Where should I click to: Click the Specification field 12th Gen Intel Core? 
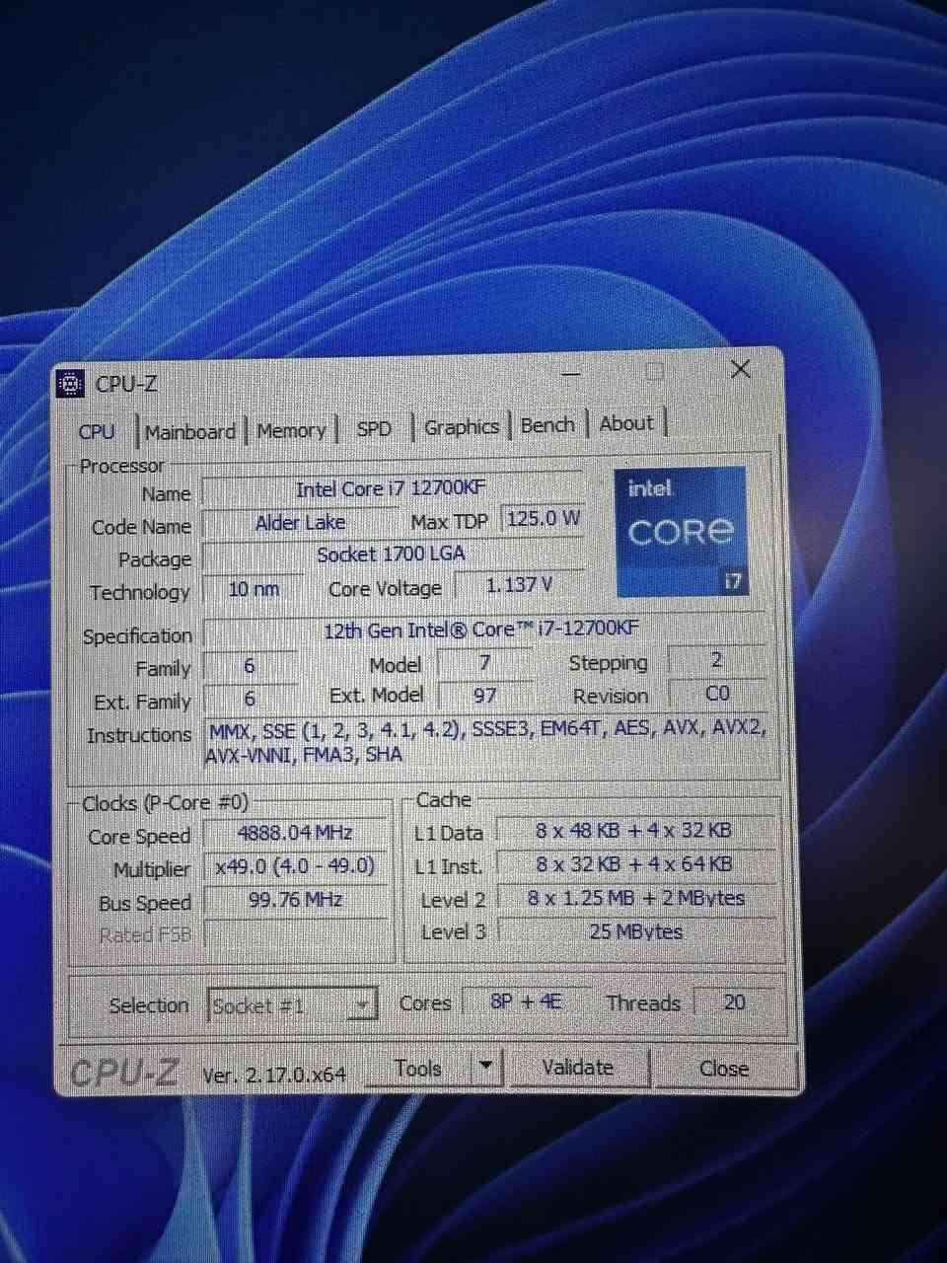click(481, 630)
